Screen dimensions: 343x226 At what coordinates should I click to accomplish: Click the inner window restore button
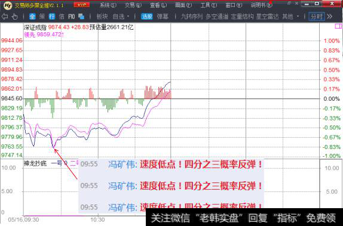point(290,3)
